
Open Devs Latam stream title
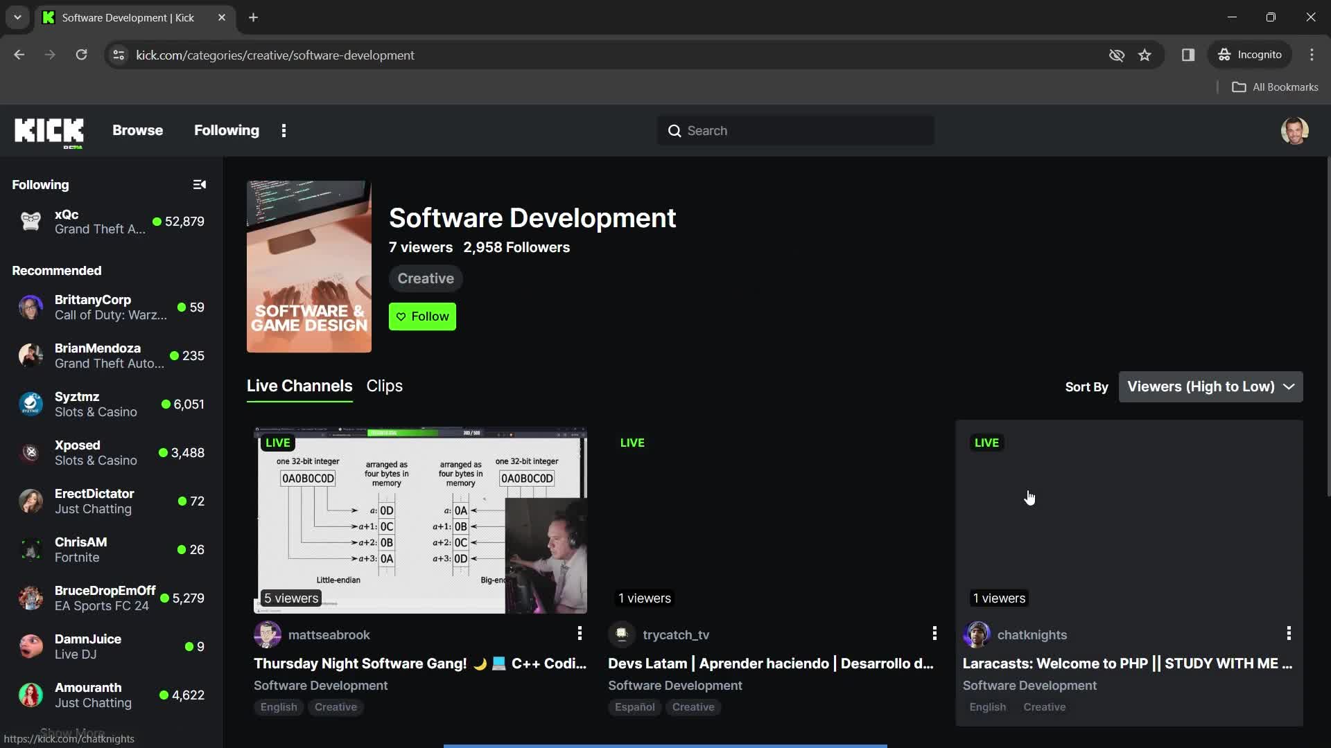(x=771, y=664)
